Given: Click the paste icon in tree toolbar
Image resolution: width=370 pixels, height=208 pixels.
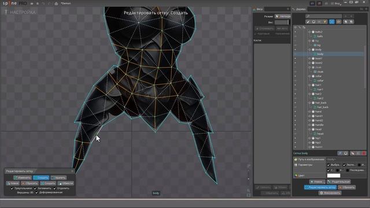Looking at the screenshot, I should [x=351, y=22].
